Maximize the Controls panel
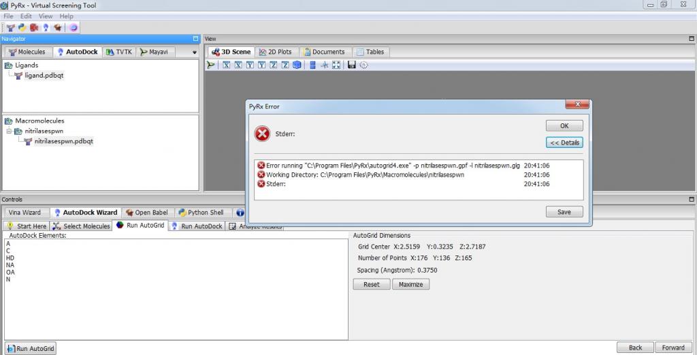Viewport: 697px width, 355px height. click(692, 199)
